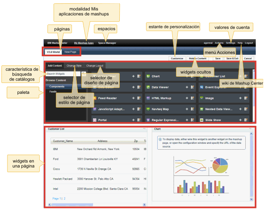Click the Address column header

coord(102,141)
